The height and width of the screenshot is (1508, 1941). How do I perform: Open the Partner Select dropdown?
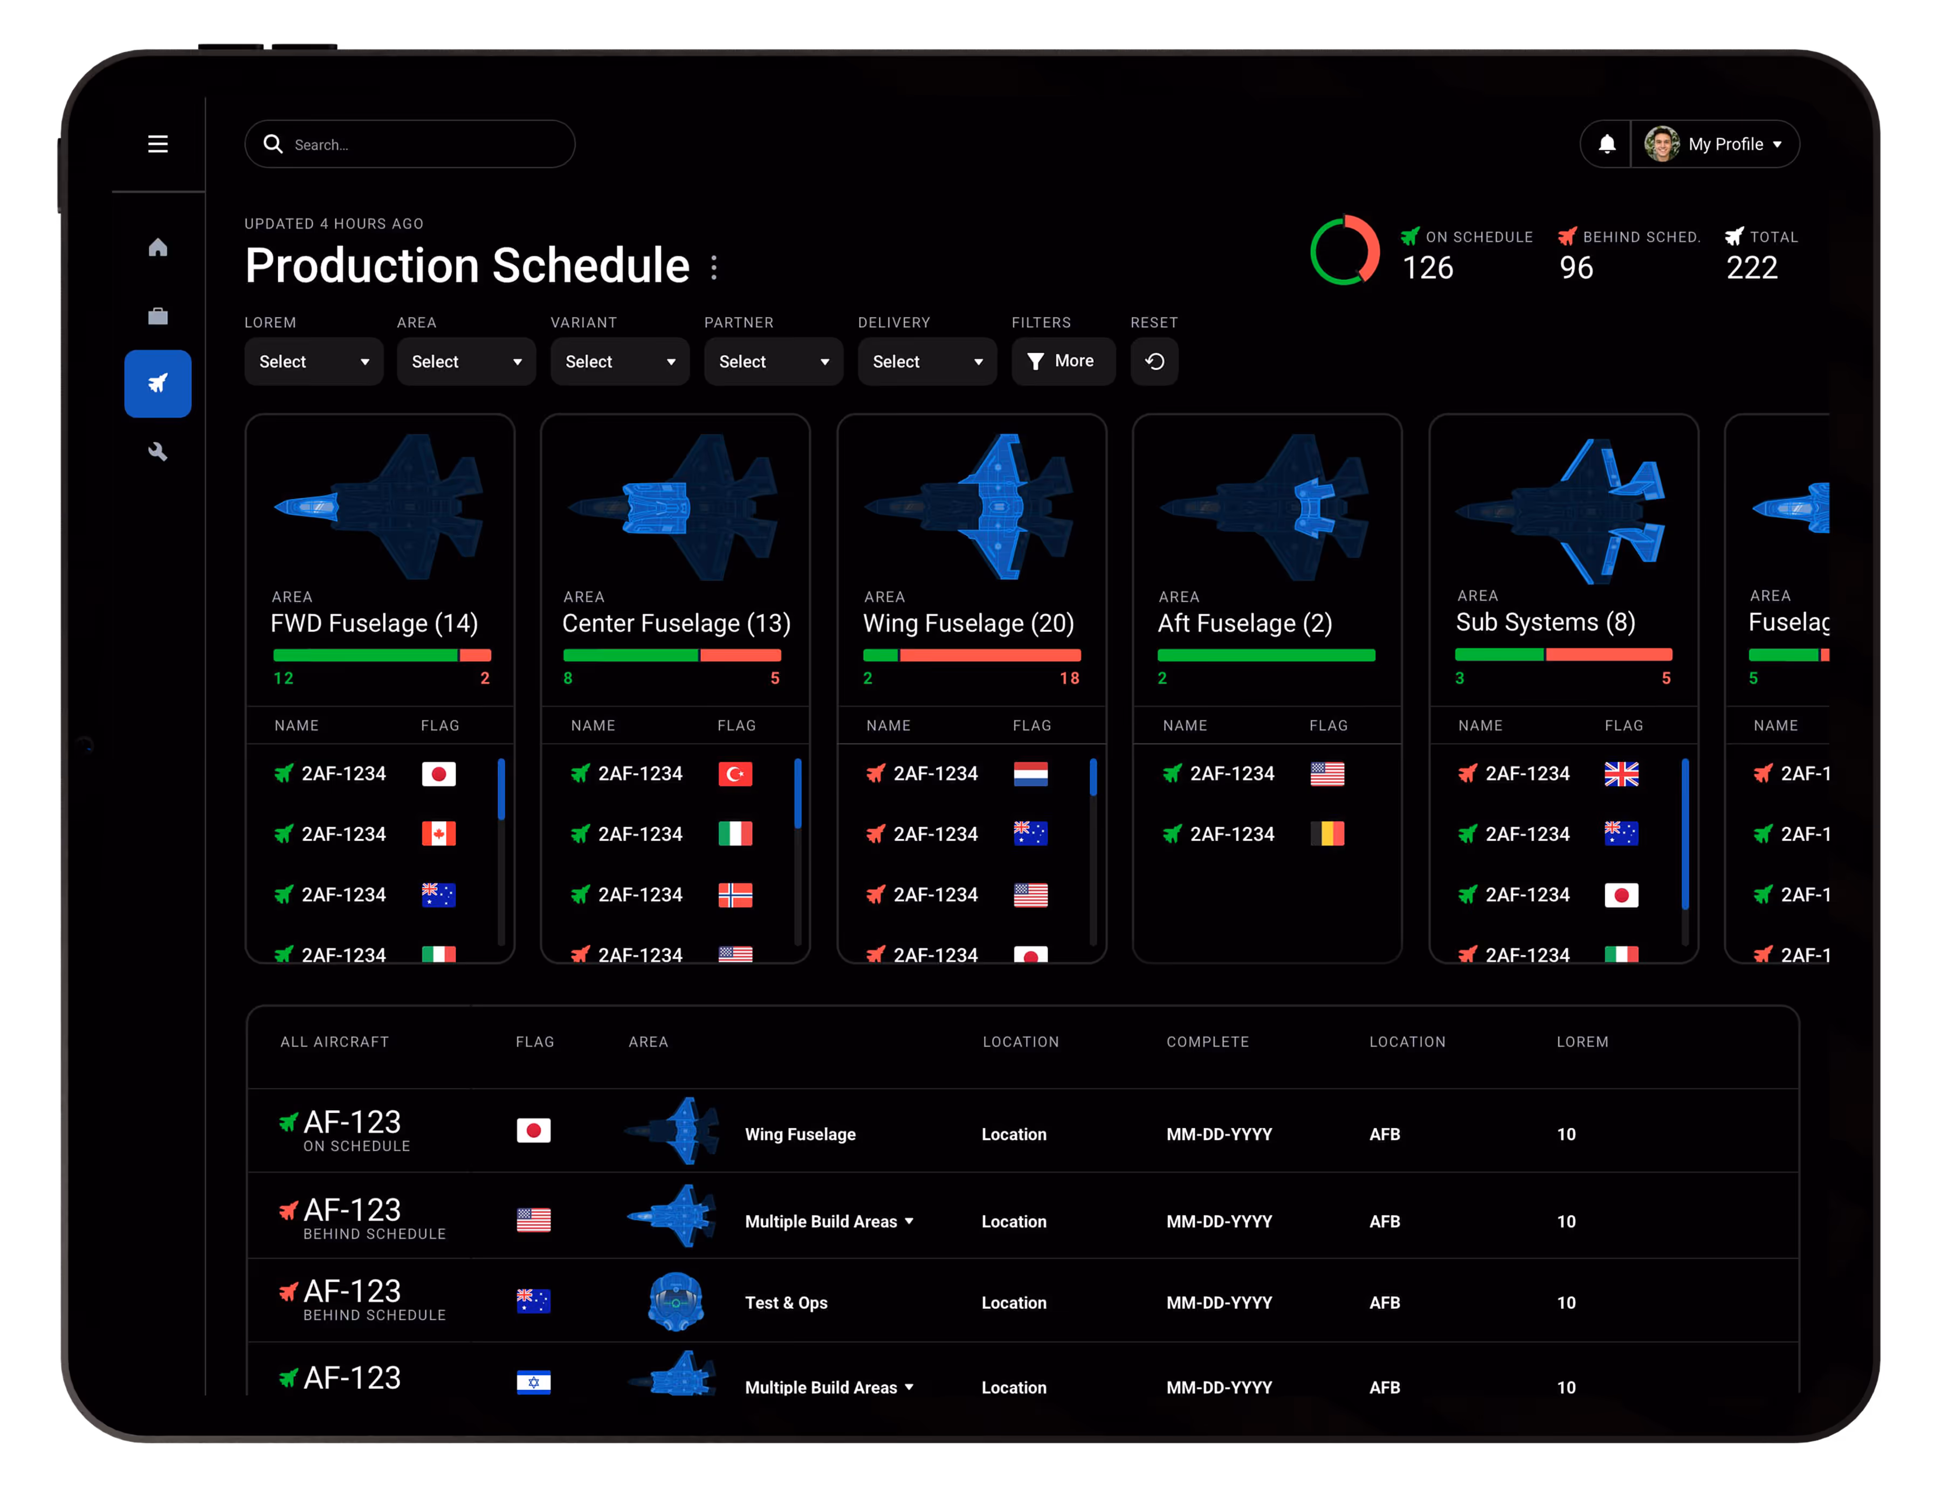point(773,361)
